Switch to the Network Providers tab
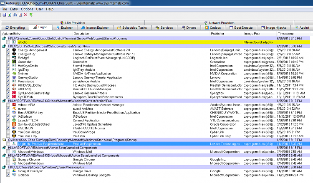 click(x=219, y=23)
